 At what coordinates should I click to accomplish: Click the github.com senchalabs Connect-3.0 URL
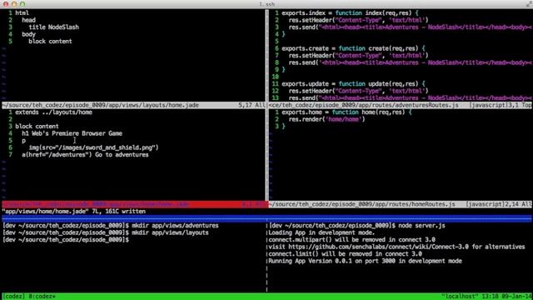click(378, 247)
